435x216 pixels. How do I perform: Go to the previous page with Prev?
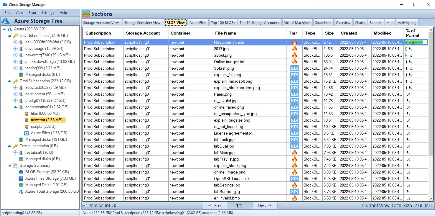[215, 205]
